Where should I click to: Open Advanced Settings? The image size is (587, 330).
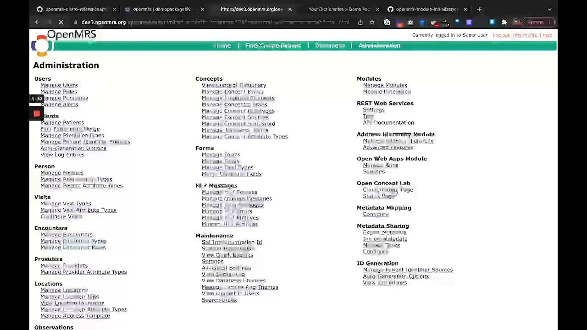pos(226,268)
